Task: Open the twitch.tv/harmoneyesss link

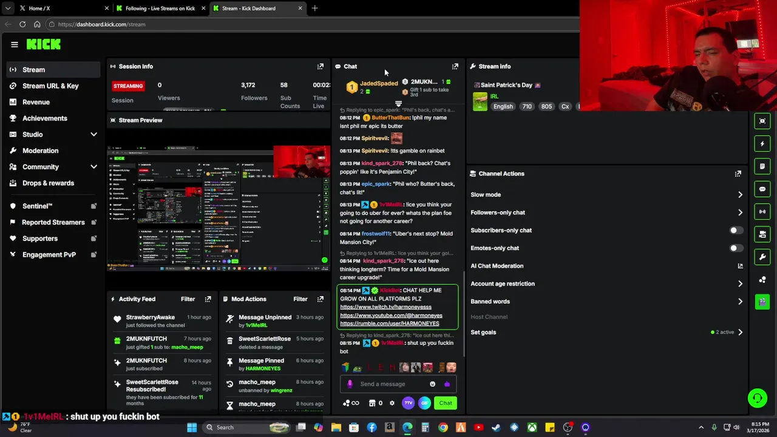Action: click(x=385, y=307)
